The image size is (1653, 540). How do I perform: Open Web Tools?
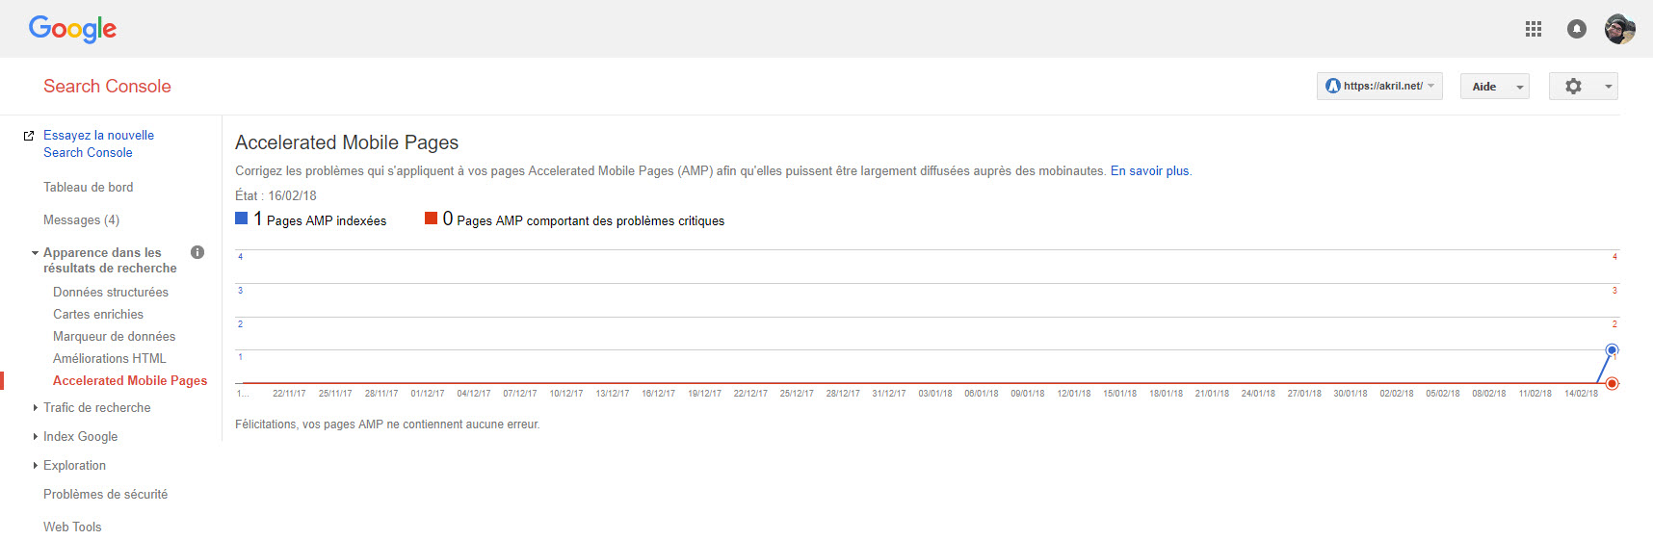[x=72, y=527]
